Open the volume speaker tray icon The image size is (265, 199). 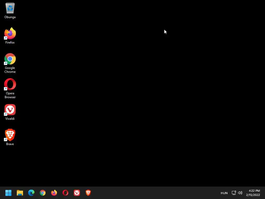[x=240, y=193]
